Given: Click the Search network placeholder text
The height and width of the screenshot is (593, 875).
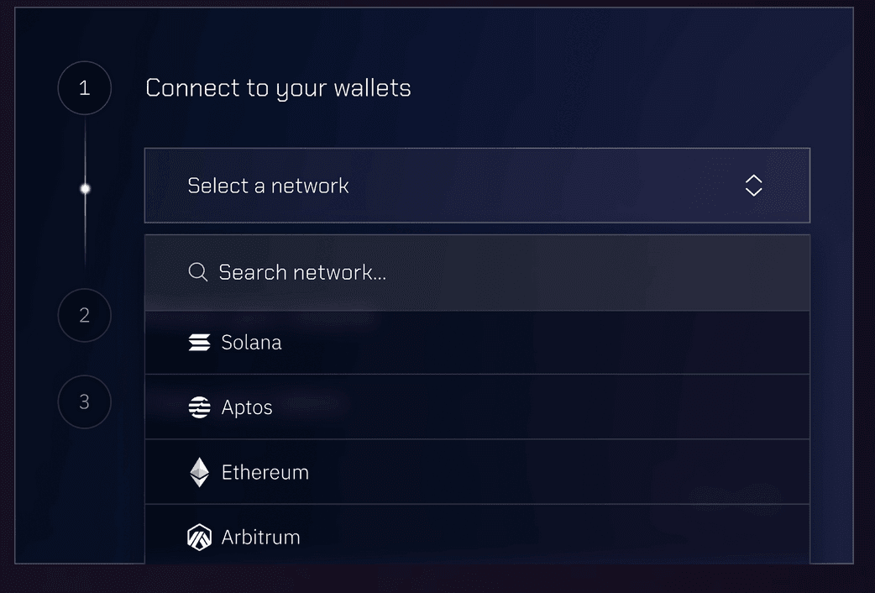Looking at the screenshot, I should click(x=302, y=272).
